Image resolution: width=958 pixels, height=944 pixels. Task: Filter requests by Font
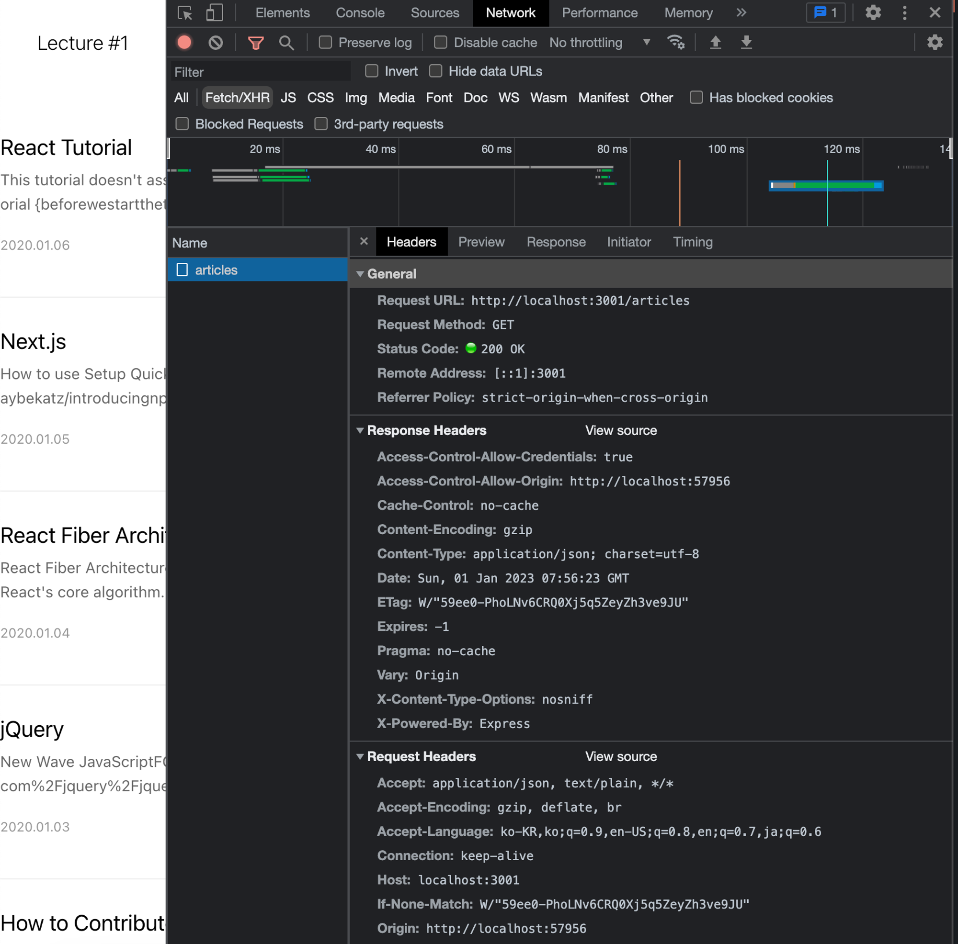pyautogui.click(x=439, y=98)
